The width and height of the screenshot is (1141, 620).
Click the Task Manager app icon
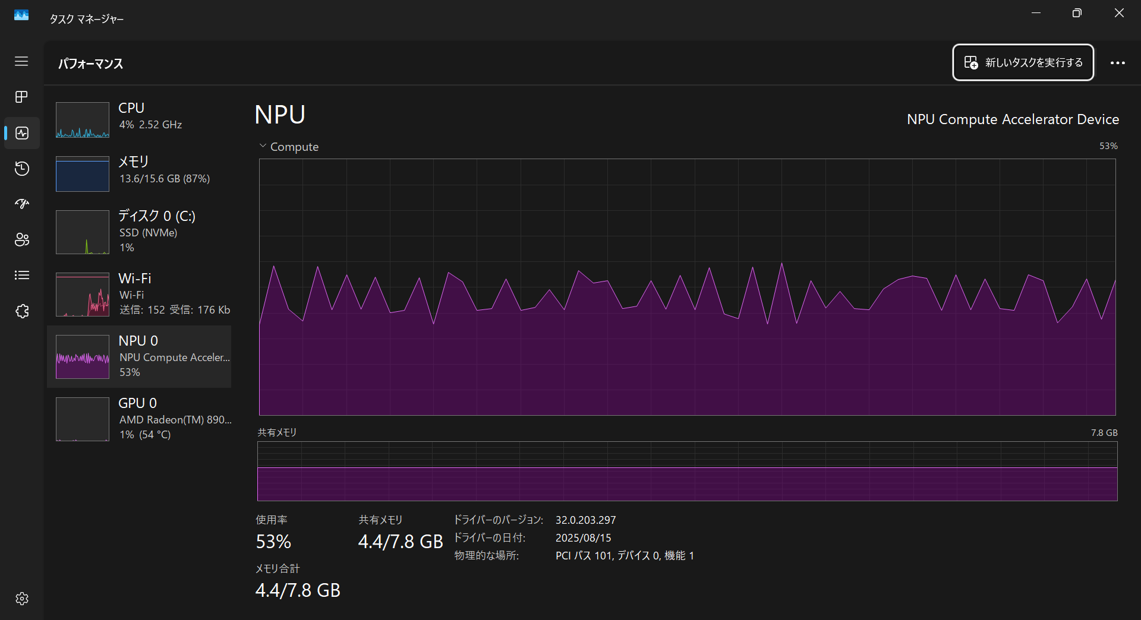21,15
